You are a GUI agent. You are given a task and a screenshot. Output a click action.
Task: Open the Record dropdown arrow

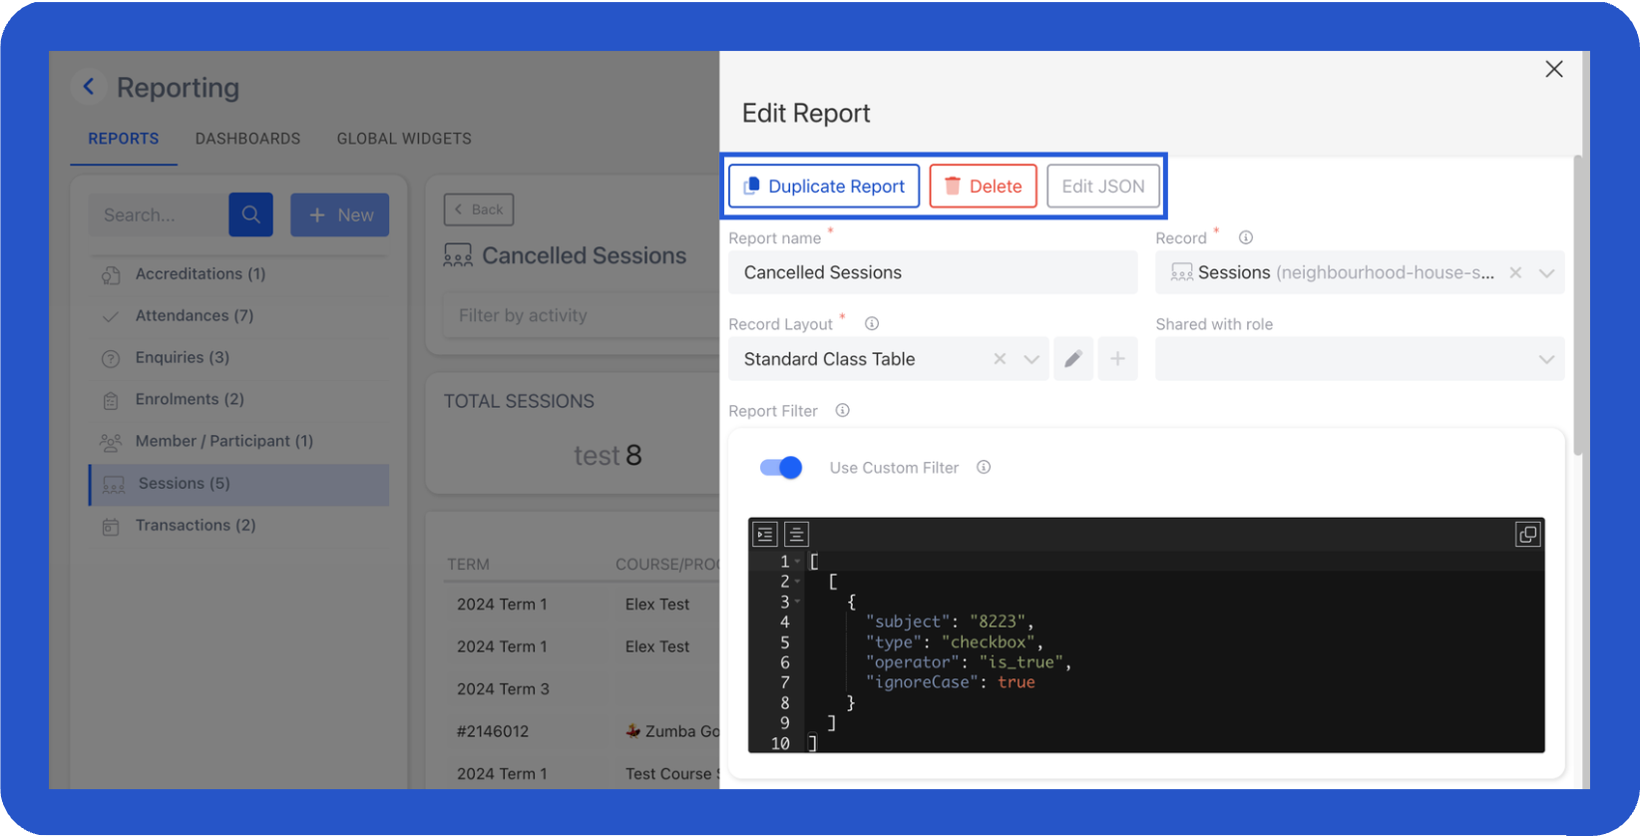(x=1546, y=273)
